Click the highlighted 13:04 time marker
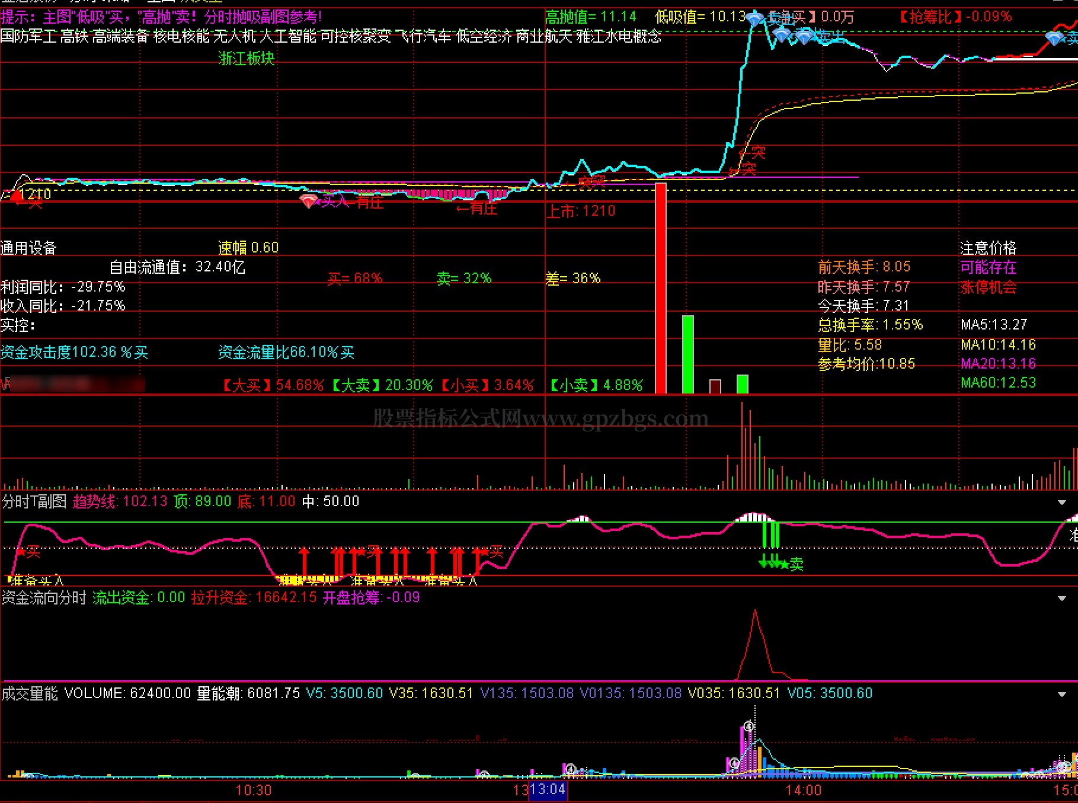The height and width of the screenshot is (803, 1078). [548, 790]
